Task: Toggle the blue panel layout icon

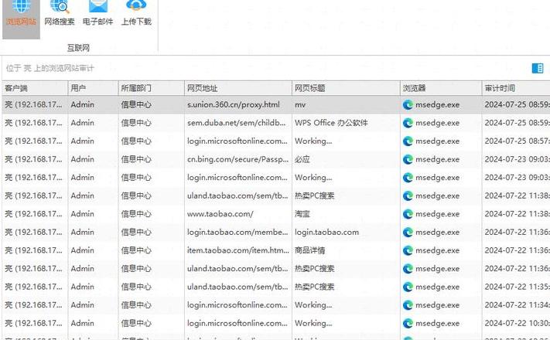Action: click(538, 68)
